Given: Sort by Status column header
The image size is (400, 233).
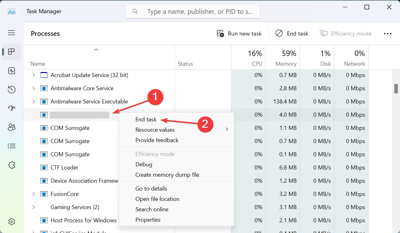Looking at the screenshot, I should pyautogui.click(x=185, y=64).
